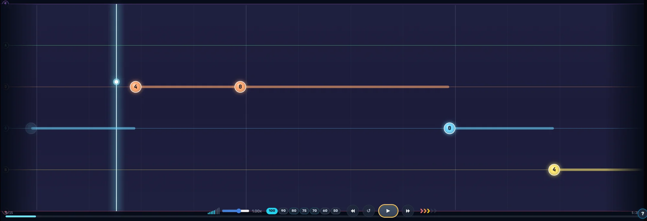This screenshot has width=647, height=221.
Task: Select the 80 percent speed preset
Action: tap(294, 211)
